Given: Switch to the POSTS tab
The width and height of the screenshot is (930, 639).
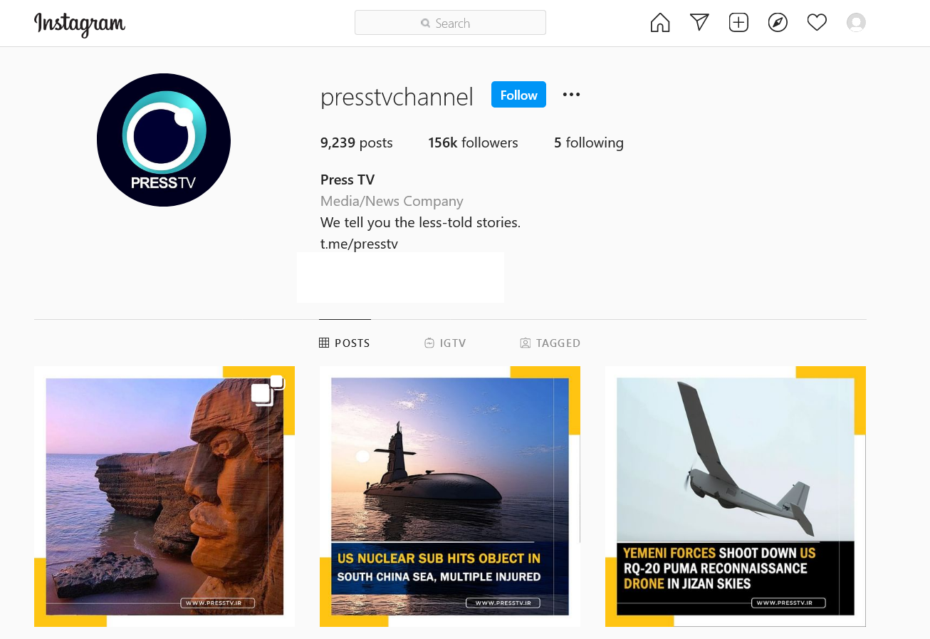Looking at the screenshot, I should [345, 343].
